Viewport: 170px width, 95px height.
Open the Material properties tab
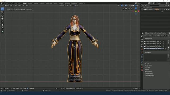click(142, 67)
